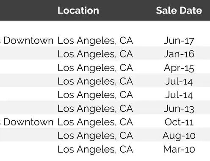This screenshot has height=161, width=210.
Task: Click Los Angeles, CA in Jan-16 row
Action: coord(95,54)
